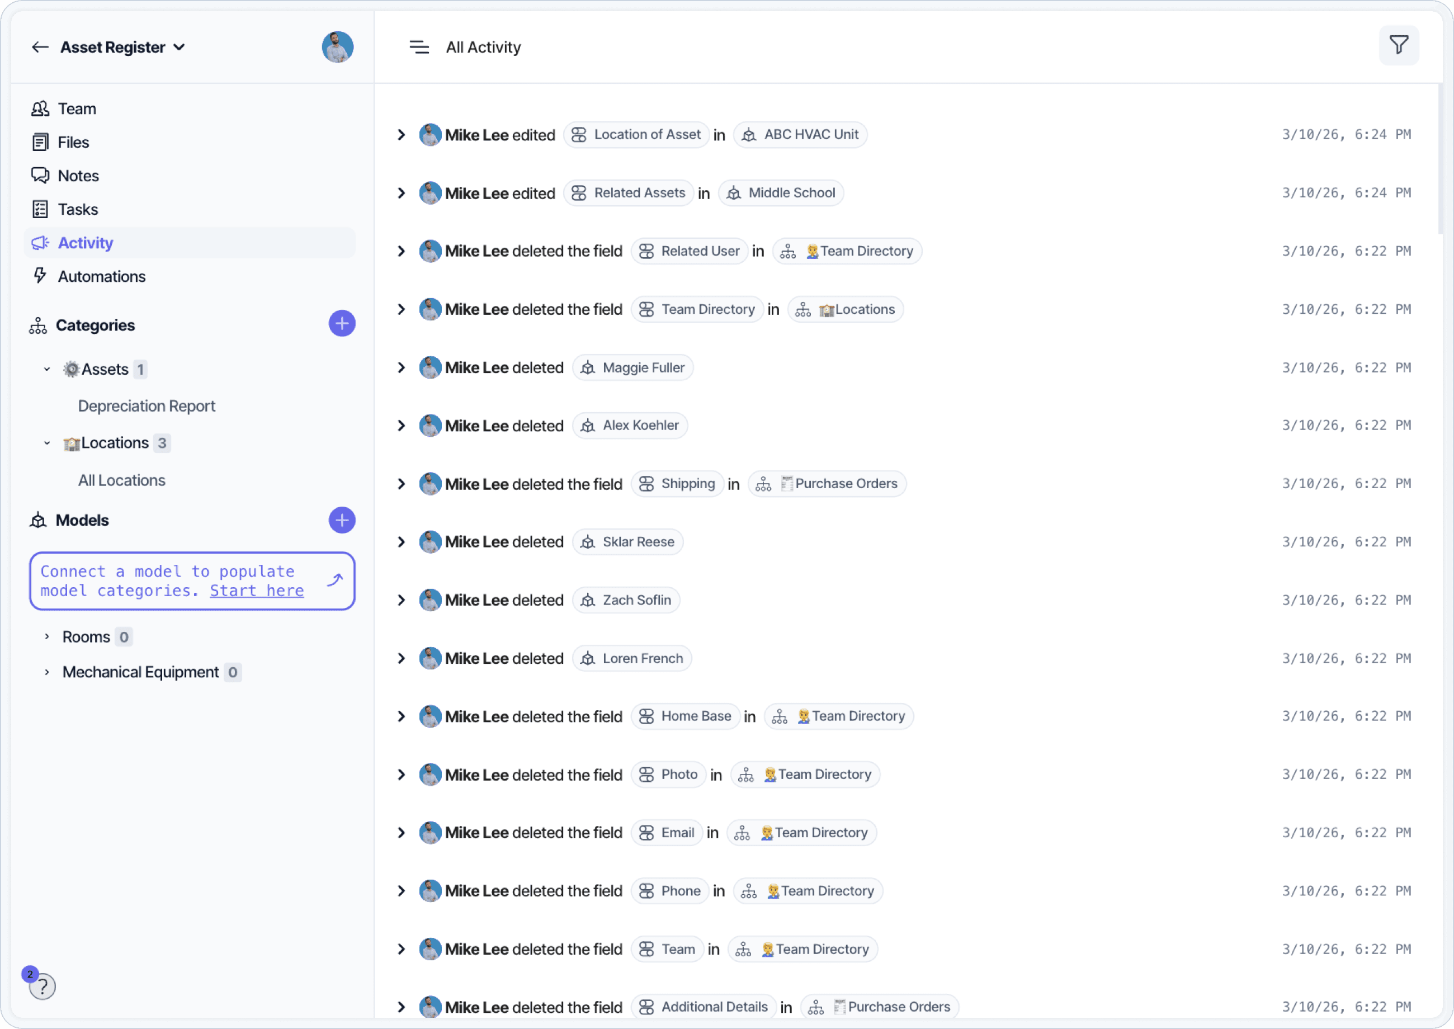Click the user profile avatar
The width and height of the screenshot is (1454, 1029).
pos(337,48)
